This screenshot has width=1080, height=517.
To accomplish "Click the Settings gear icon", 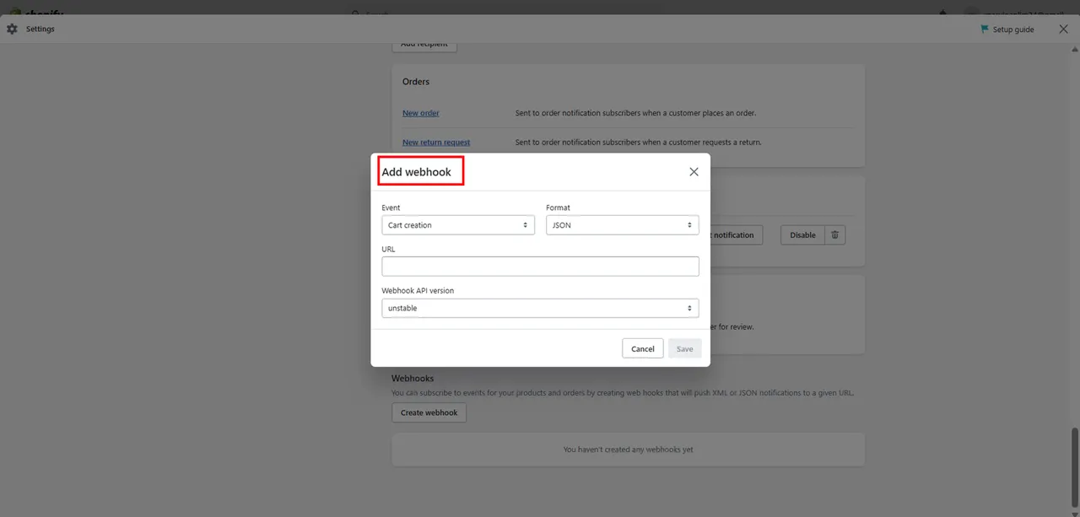I will pos(12,29).
